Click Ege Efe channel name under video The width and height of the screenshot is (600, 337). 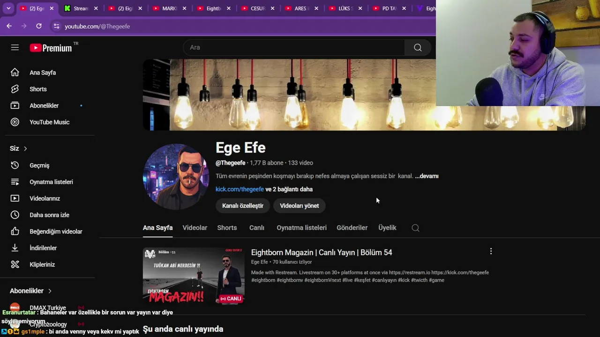(259, 262)
